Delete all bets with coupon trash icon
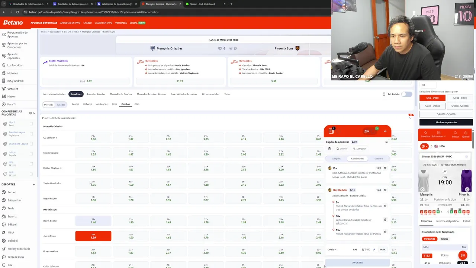The height and width of the screenshot is (268, 476). pos(329,149)
